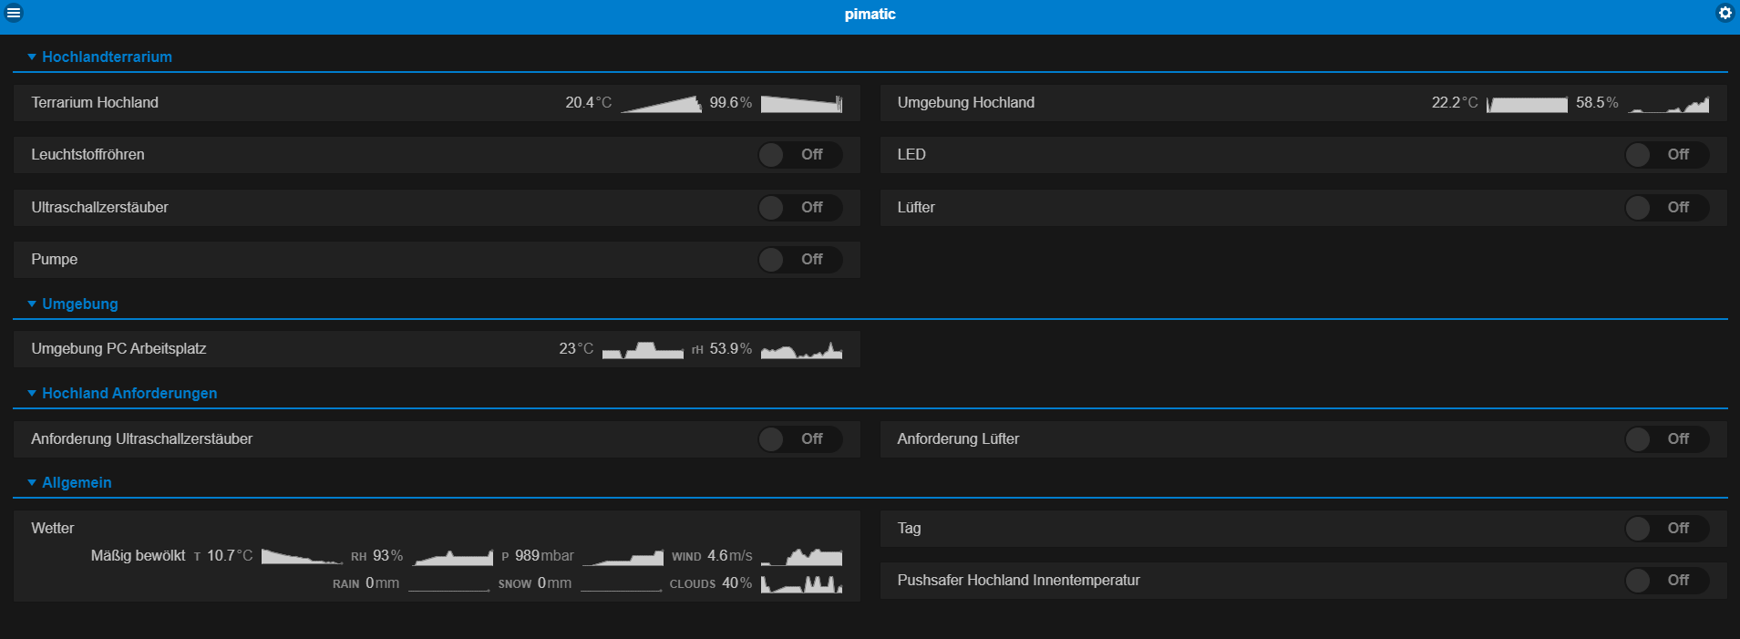Open weather RH humidity sparkline
Image resolution: width=1740 pixels, height=639 pixels.
point(453,557)
